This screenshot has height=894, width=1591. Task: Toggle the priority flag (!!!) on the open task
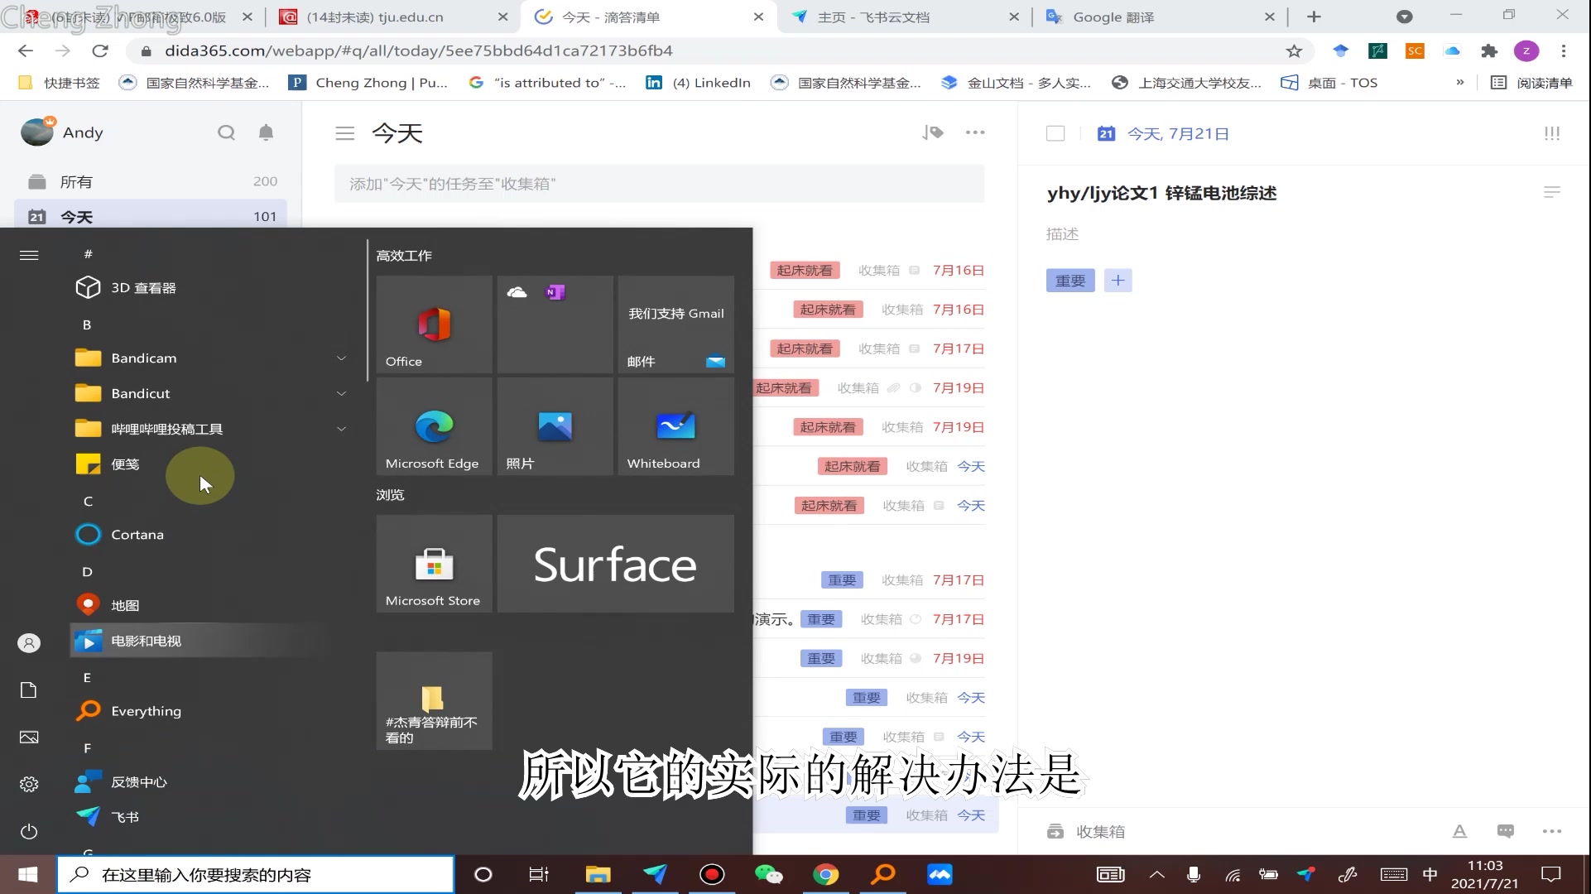click(x=1552, y=132)
